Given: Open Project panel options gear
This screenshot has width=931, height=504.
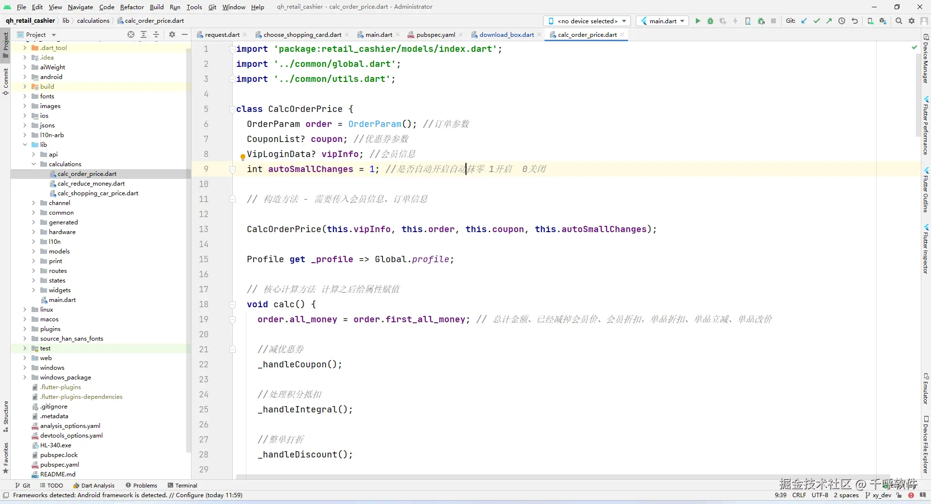Looking at the screenshot, I should 172,34.
